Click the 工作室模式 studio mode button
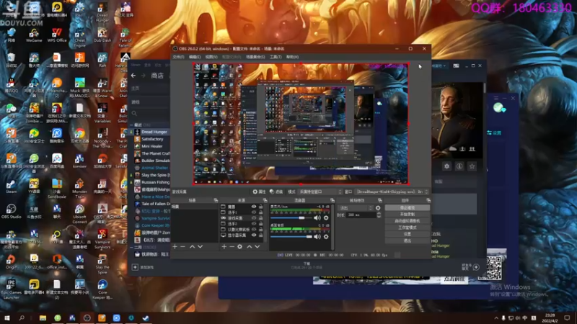The width and height of the screenshot is (577, 324). (x=408, y=228)
